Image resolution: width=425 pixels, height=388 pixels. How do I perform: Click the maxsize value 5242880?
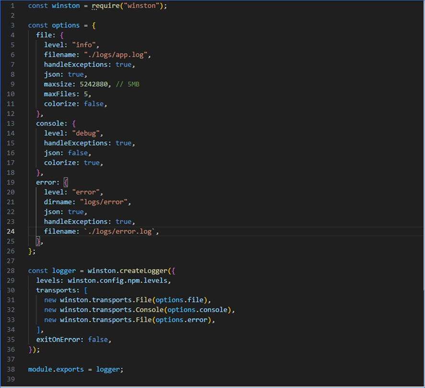[93, 84]
